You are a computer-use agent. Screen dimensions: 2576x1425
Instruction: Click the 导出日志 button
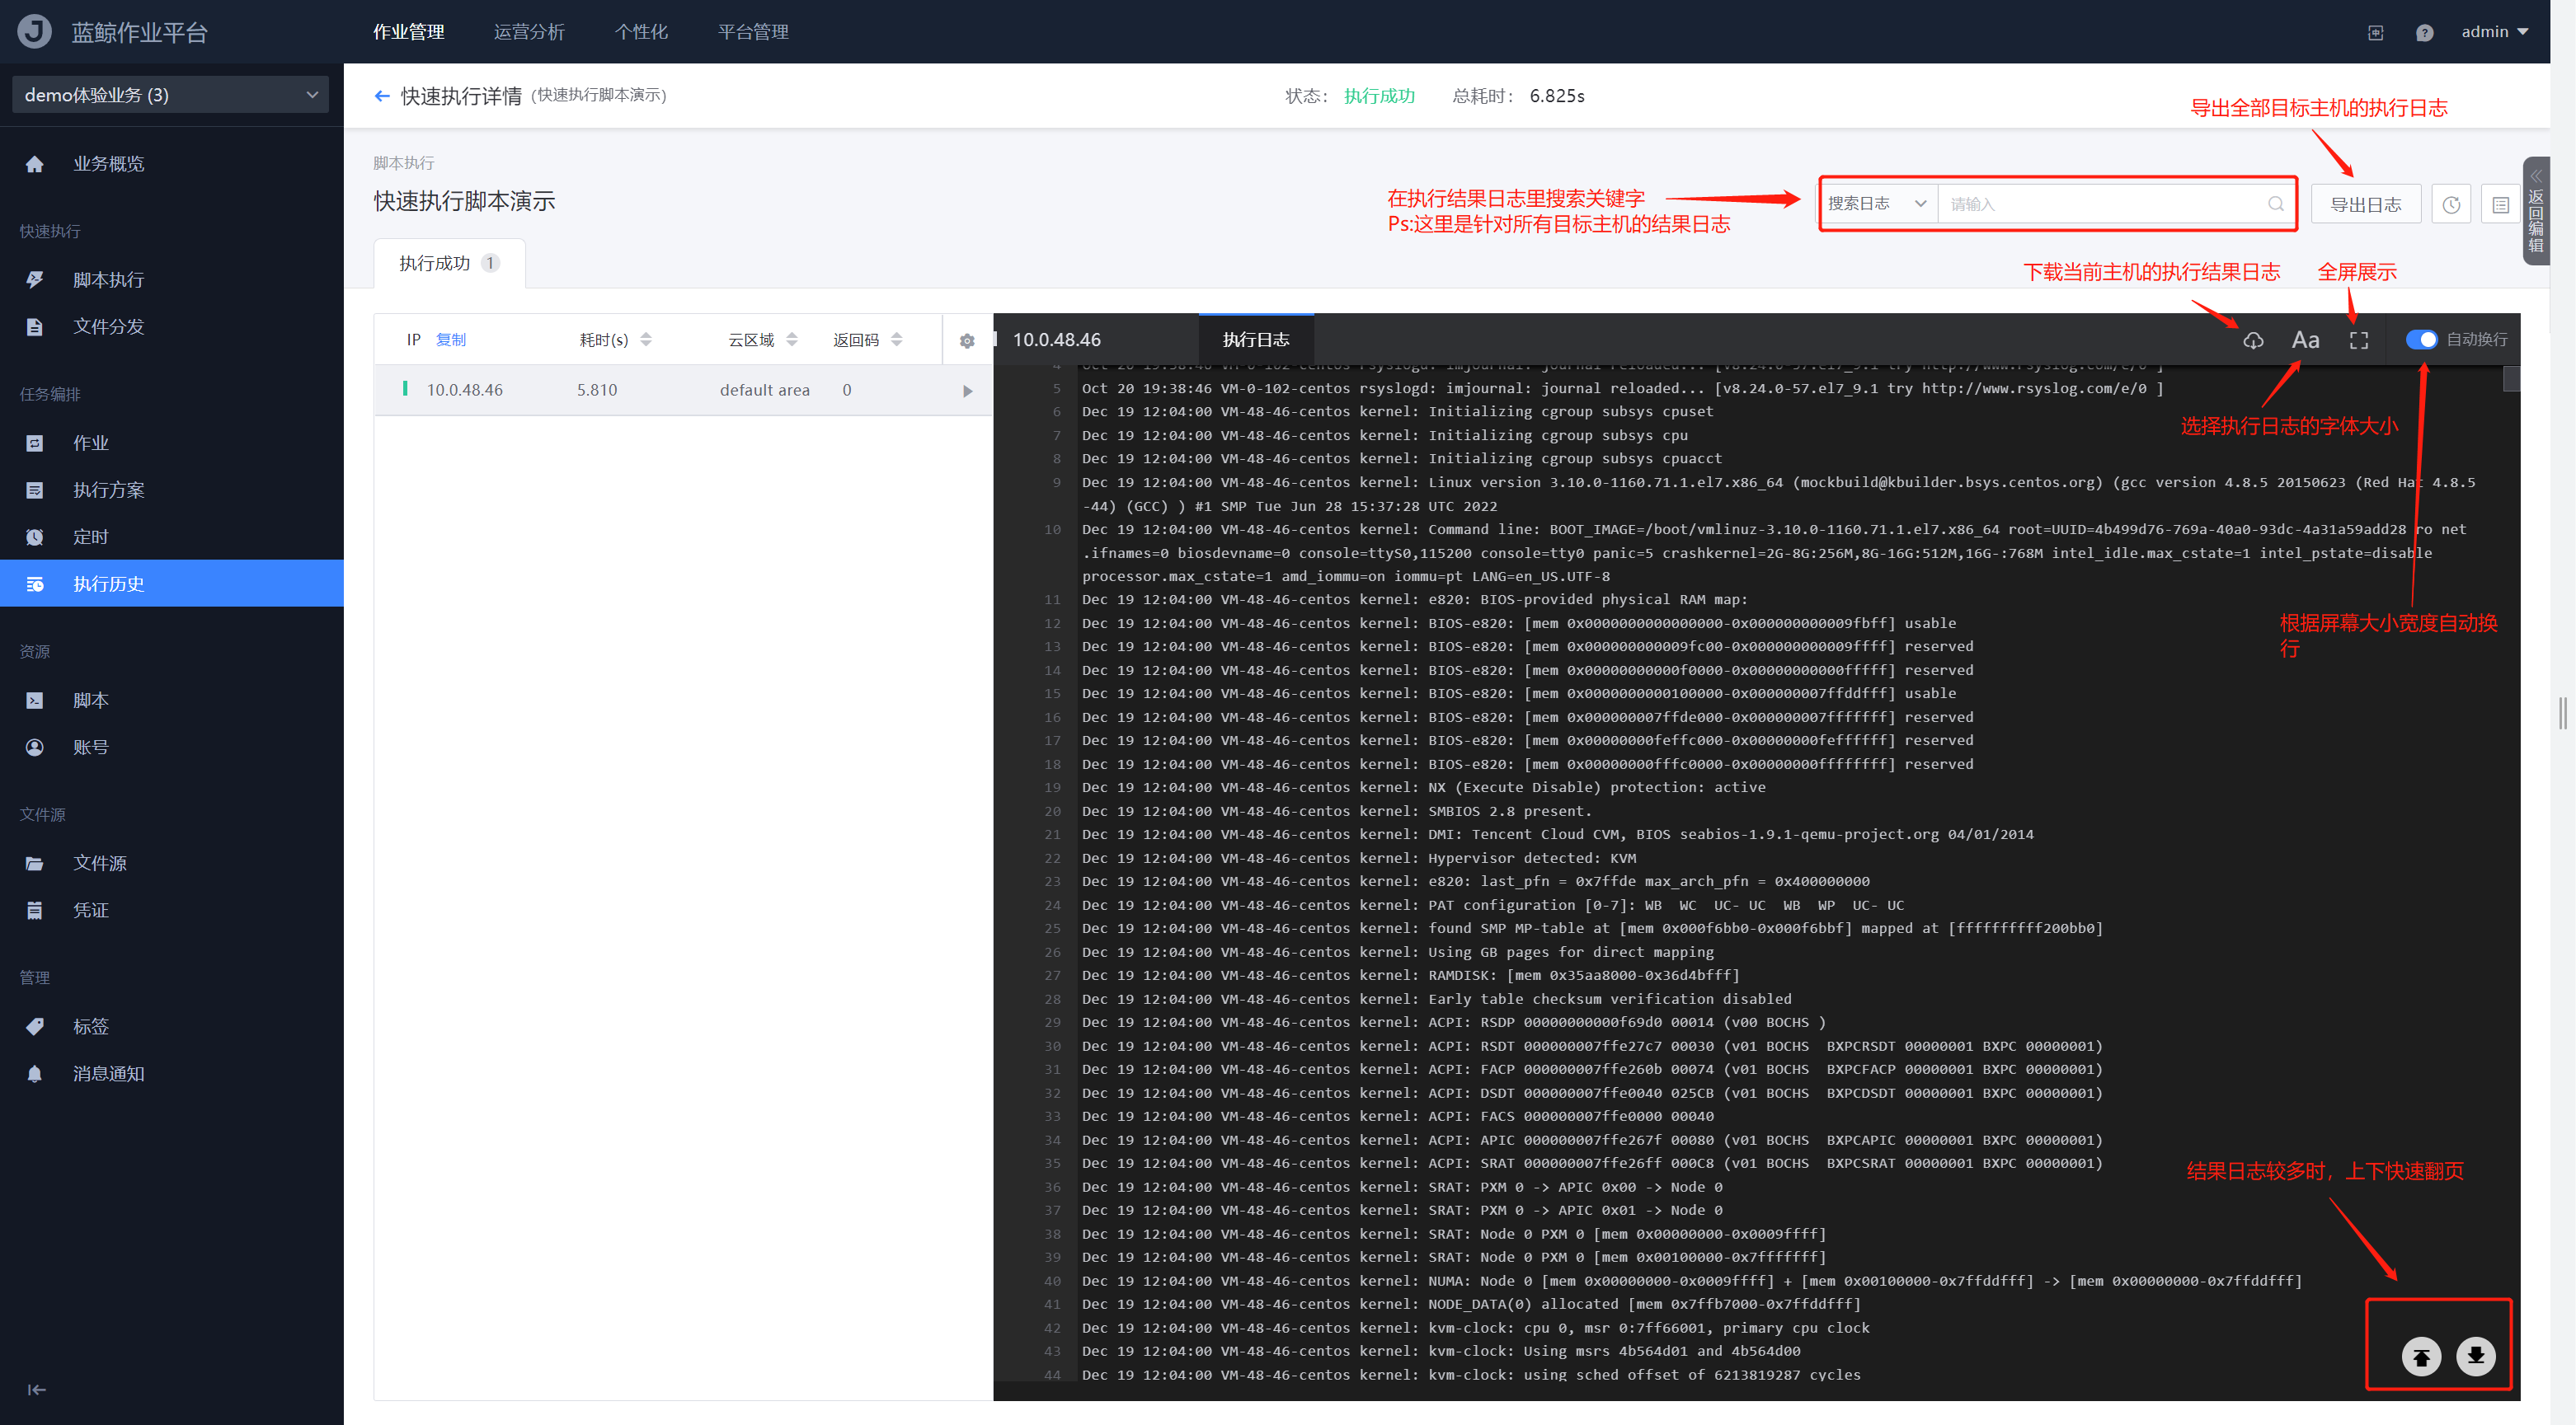2365,205
